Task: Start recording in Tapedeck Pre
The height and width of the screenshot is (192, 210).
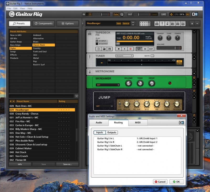Action: 130,49
